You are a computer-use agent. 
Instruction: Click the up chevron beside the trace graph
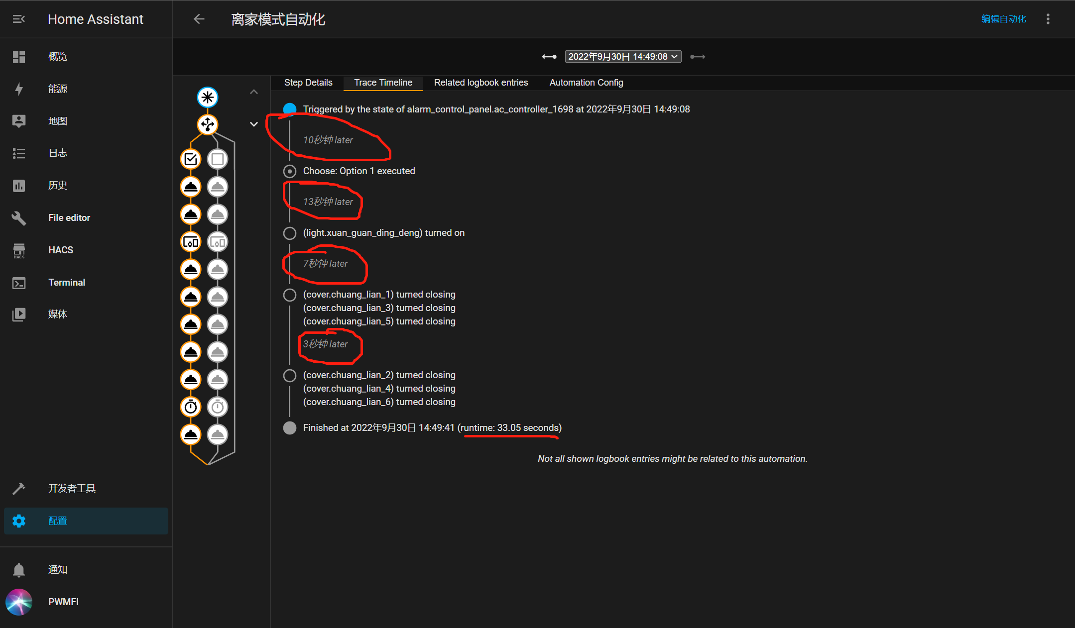254,92
